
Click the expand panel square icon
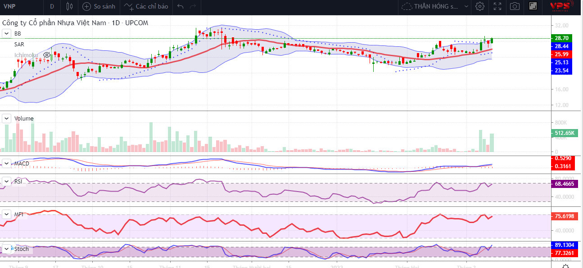point(533,6)
